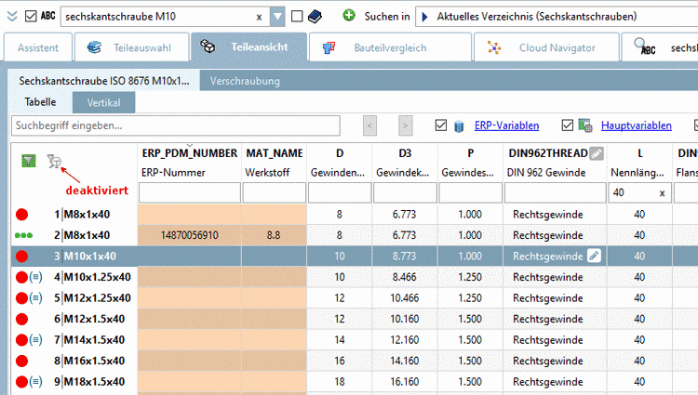
Task: Click the magnifier ABC search results tab icon
Action: [645, 46]
